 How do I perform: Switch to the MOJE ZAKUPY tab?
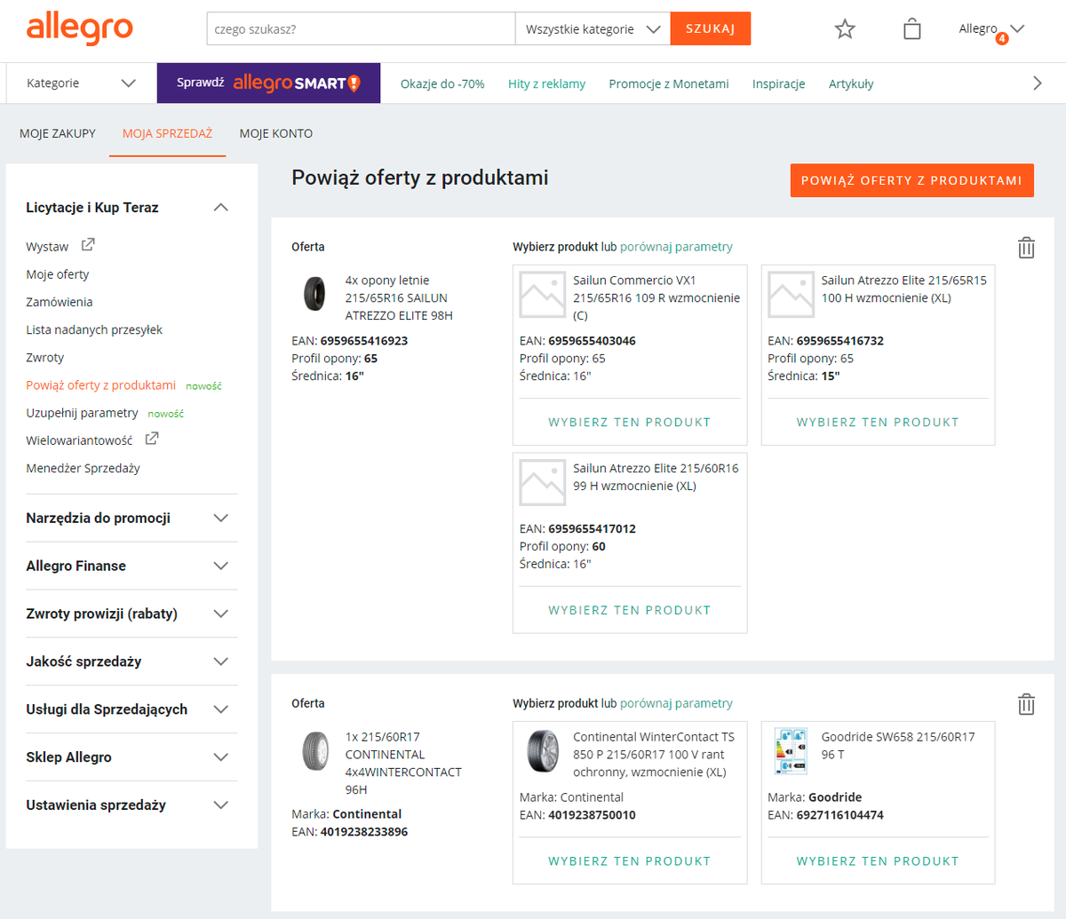click(x=58, y=134)
